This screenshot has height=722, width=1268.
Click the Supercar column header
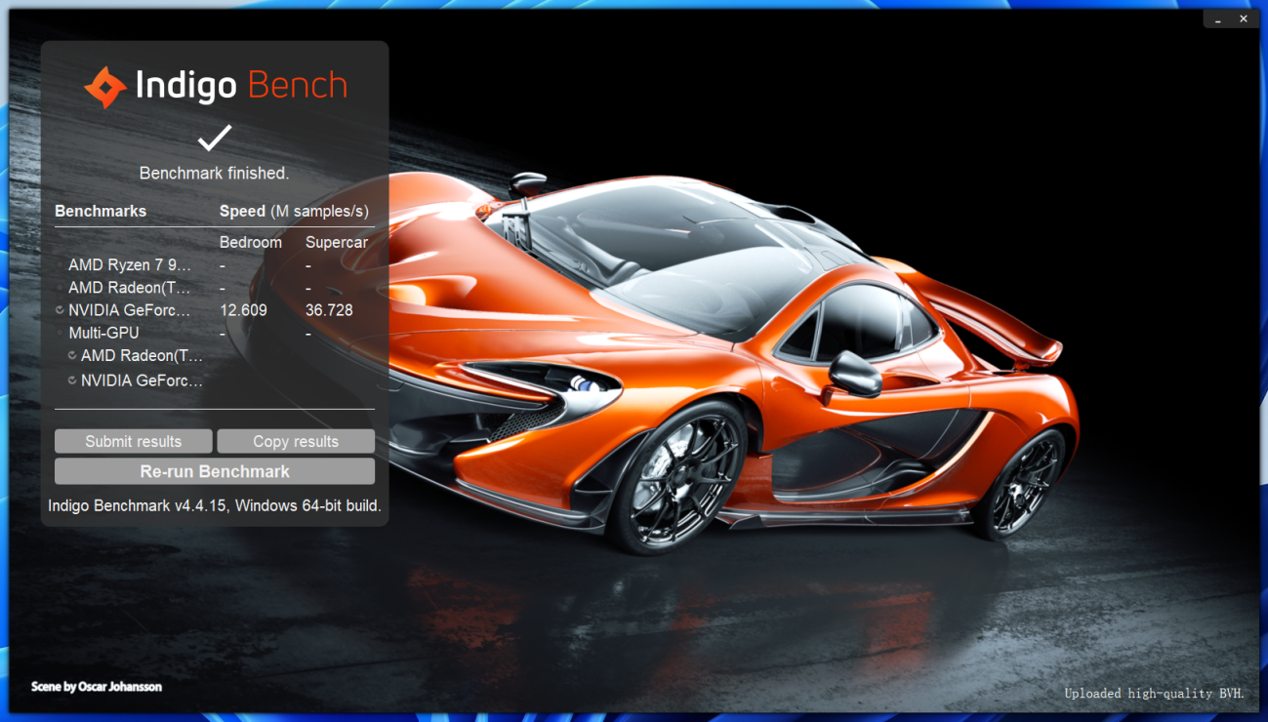click(x=336, y=242)
